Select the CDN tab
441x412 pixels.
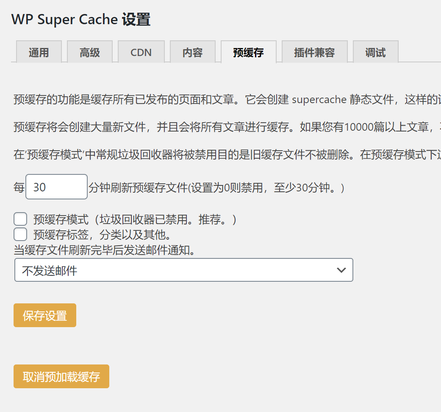[141, 52]
